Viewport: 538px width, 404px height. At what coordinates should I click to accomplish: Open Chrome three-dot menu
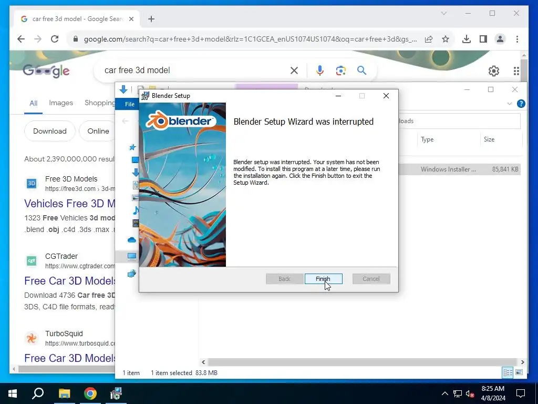coord(517,39)
